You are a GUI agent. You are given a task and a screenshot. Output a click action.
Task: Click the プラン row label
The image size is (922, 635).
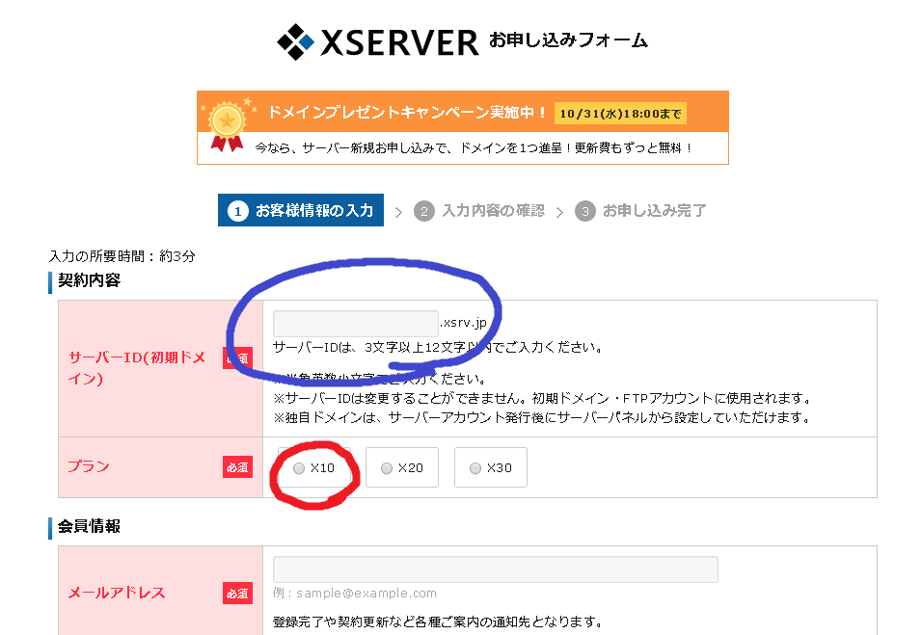click(88, 466)
